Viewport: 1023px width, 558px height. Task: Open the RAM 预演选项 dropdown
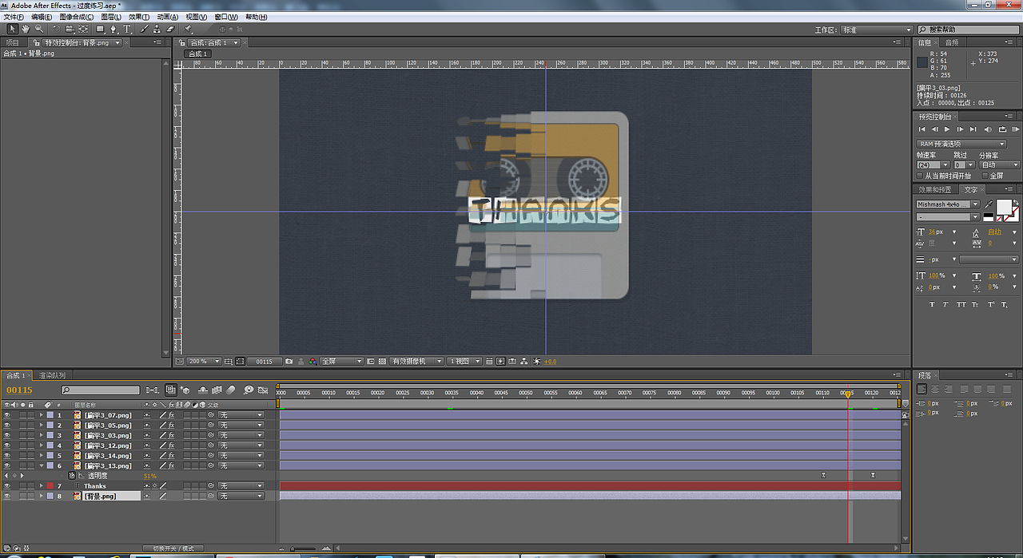coord(961,144)
